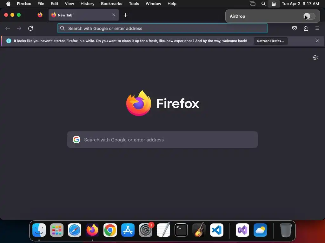Open the Bookmarks menu
Viewport: 325px width, 243px height.
(x=111, y=4)
